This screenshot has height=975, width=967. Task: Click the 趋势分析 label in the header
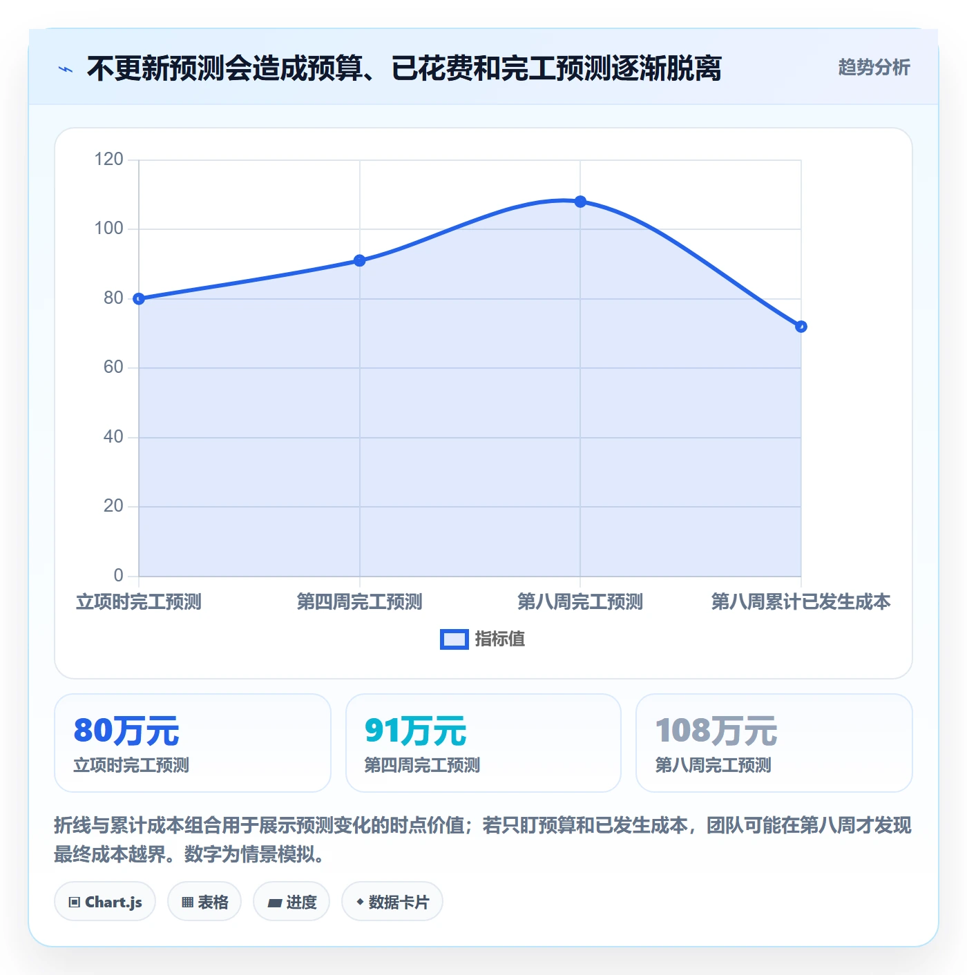874,68
